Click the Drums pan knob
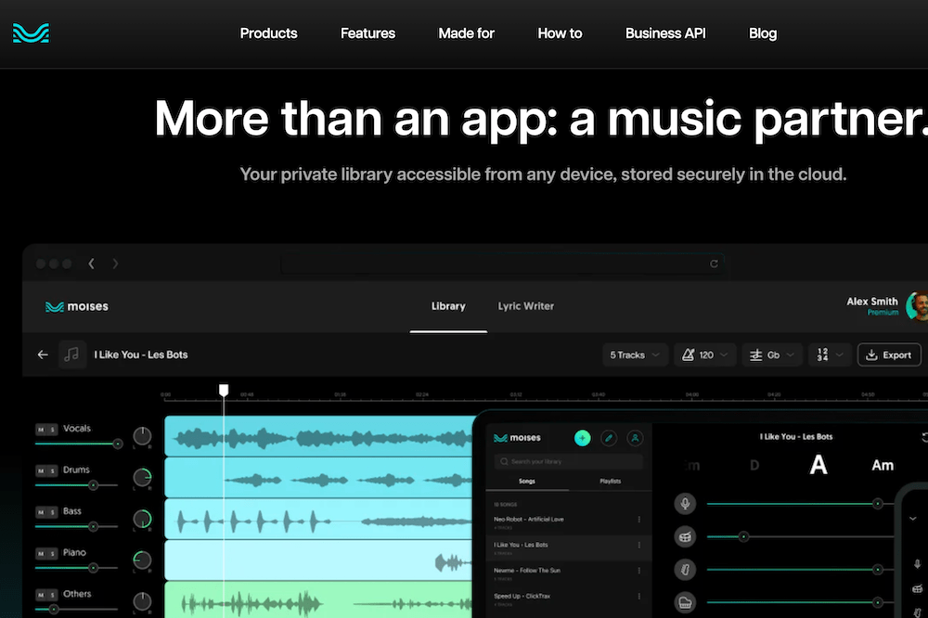 (142, 478)
